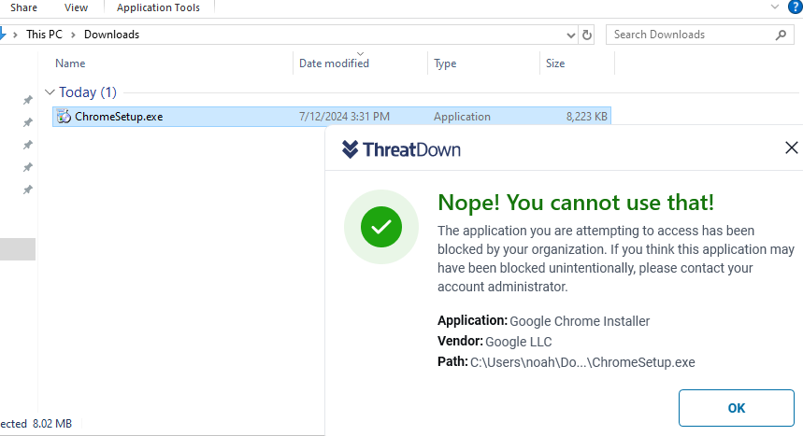Open the address bar history dropdown
The width and height of the screenshot is (803, 436).
571,35
